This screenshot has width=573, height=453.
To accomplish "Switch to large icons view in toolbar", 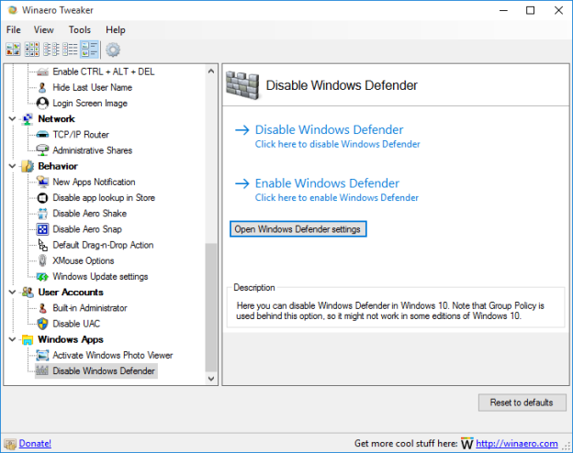I will tap(13, 50).
